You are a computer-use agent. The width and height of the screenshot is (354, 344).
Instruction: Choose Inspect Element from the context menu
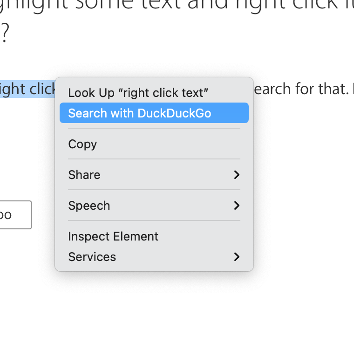click(x=113, y=236)
